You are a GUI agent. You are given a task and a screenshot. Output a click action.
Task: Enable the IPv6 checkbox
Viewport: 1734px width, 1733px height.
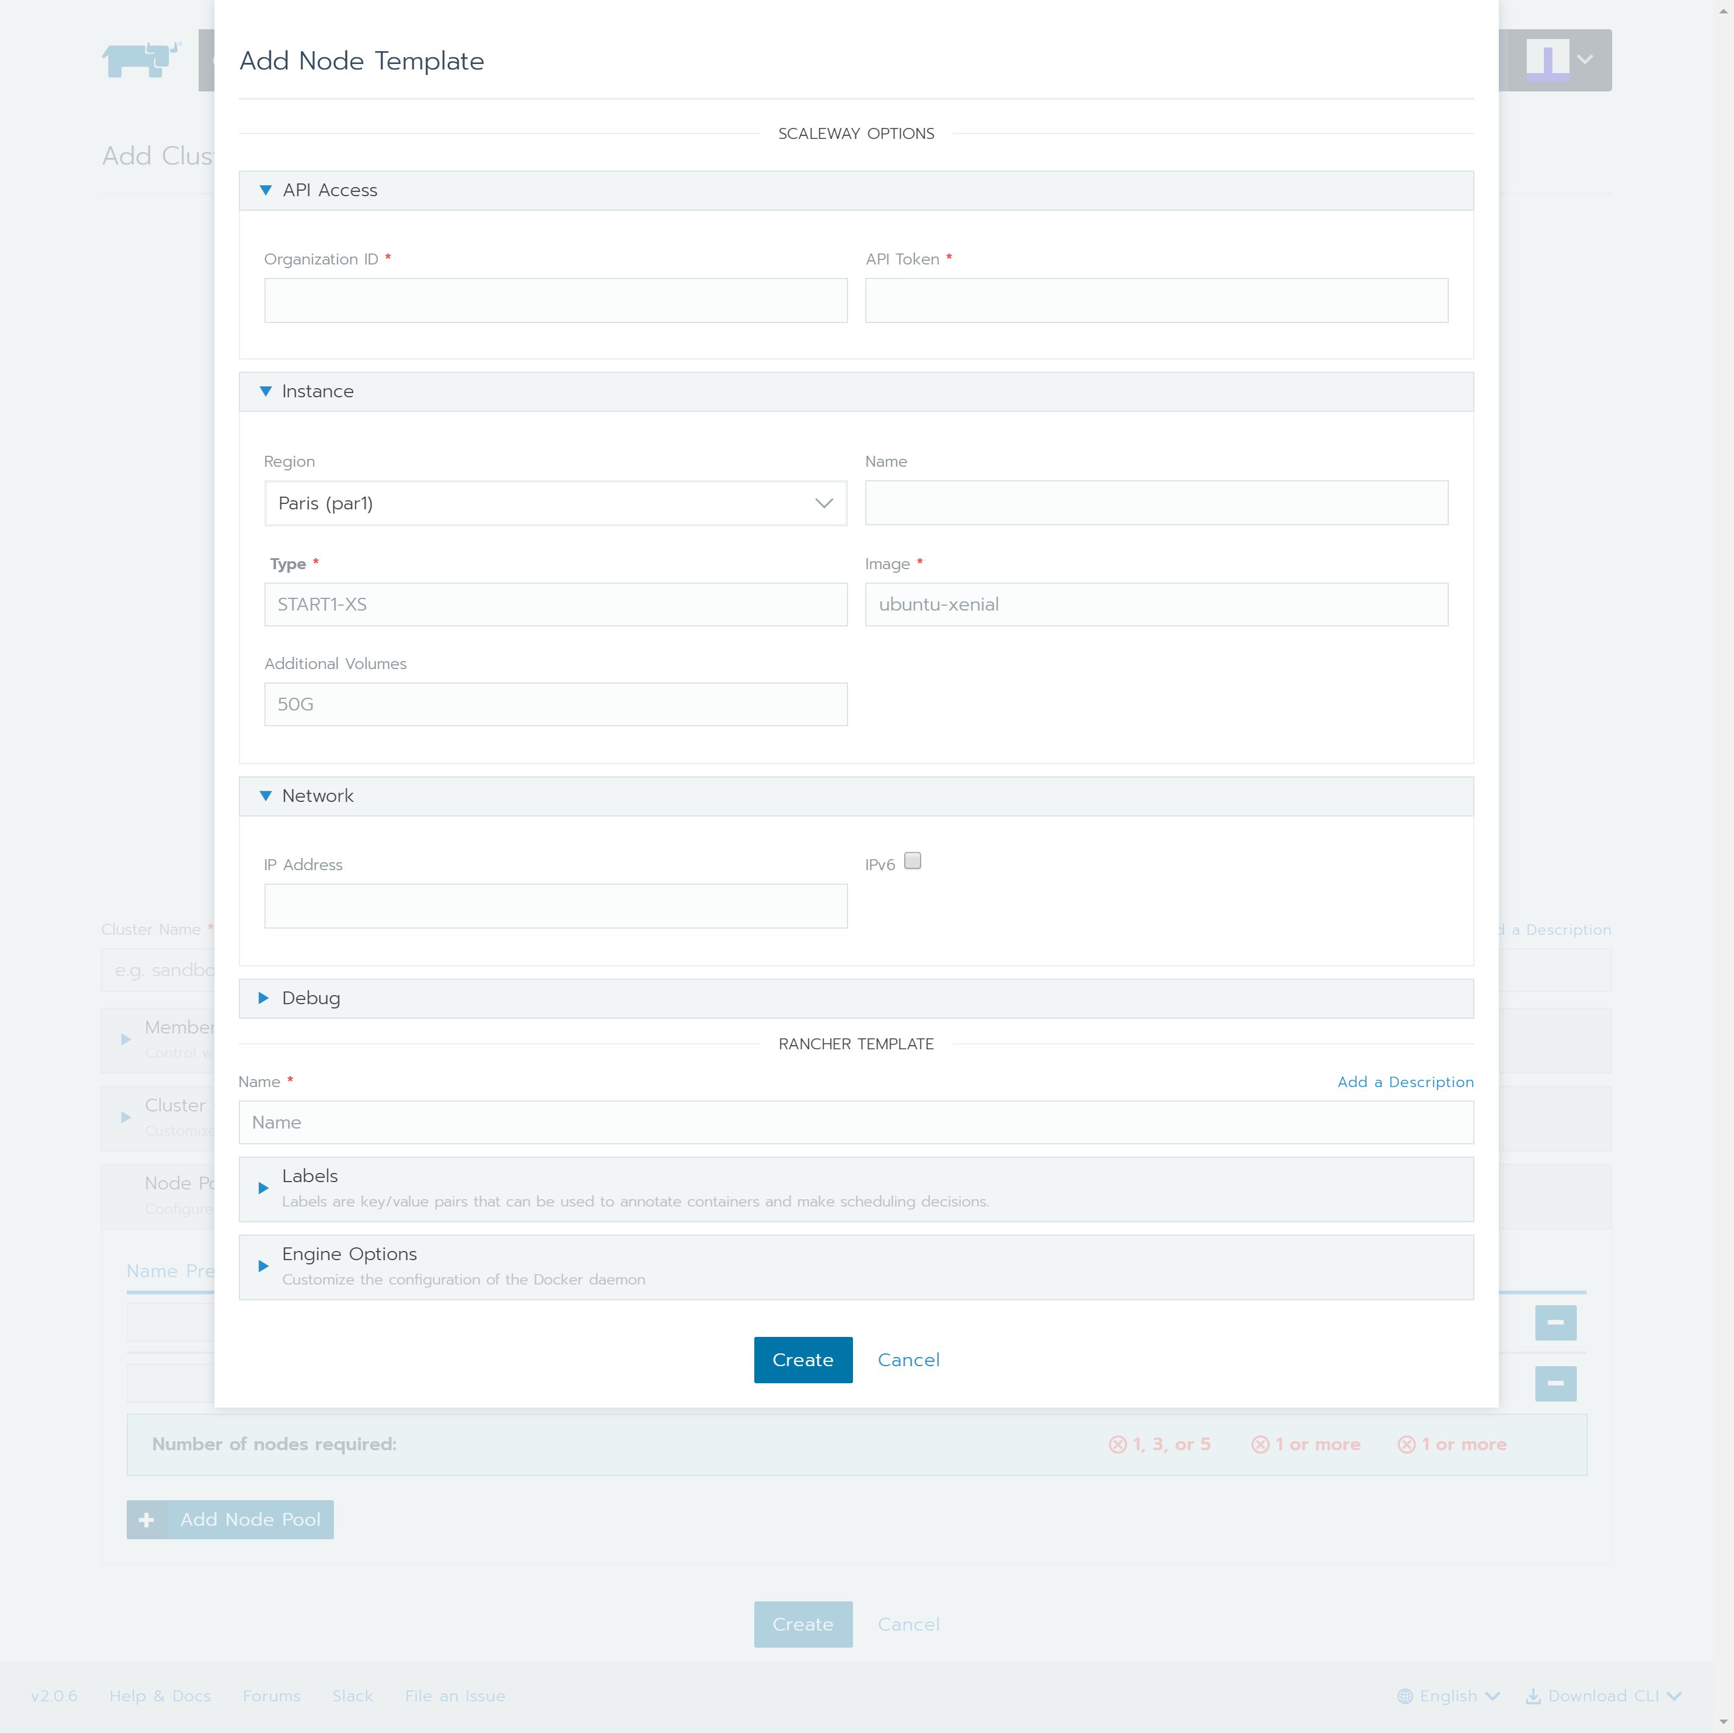point(912,860)
